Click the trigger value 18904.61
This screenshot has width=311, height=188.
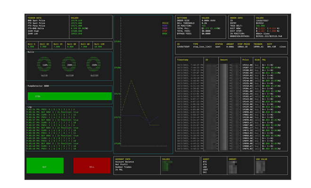258,47
